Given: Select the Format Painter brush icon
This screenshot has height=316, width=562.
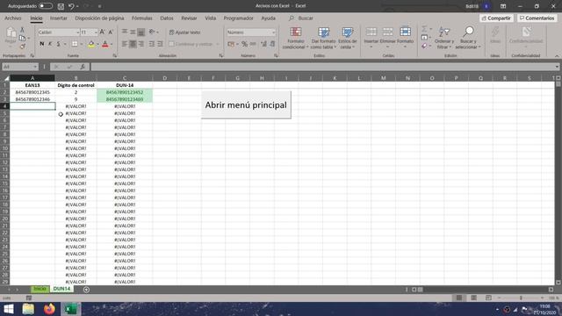Looking at the screenshot, I should (22, 47).
